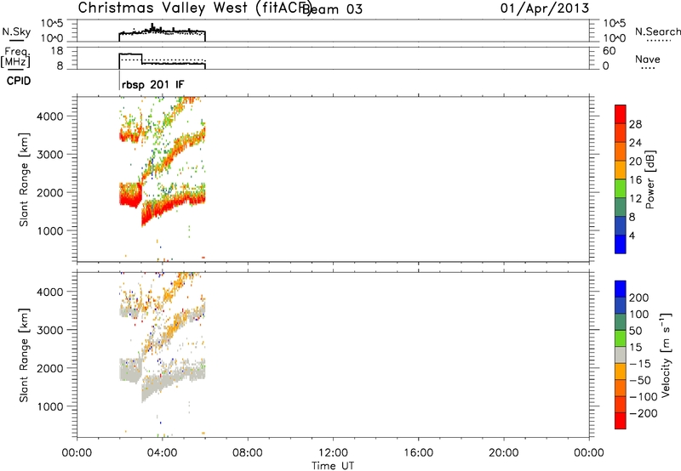Click the 'Freq. [MHz]' label
The height and width of the screenshot is (471, 681).
tap(15, 57)
